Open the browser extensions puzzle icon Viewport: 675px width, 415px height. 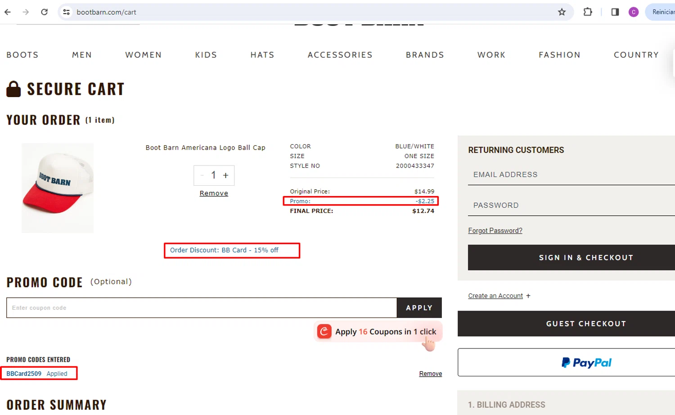(x=588, y=12)
